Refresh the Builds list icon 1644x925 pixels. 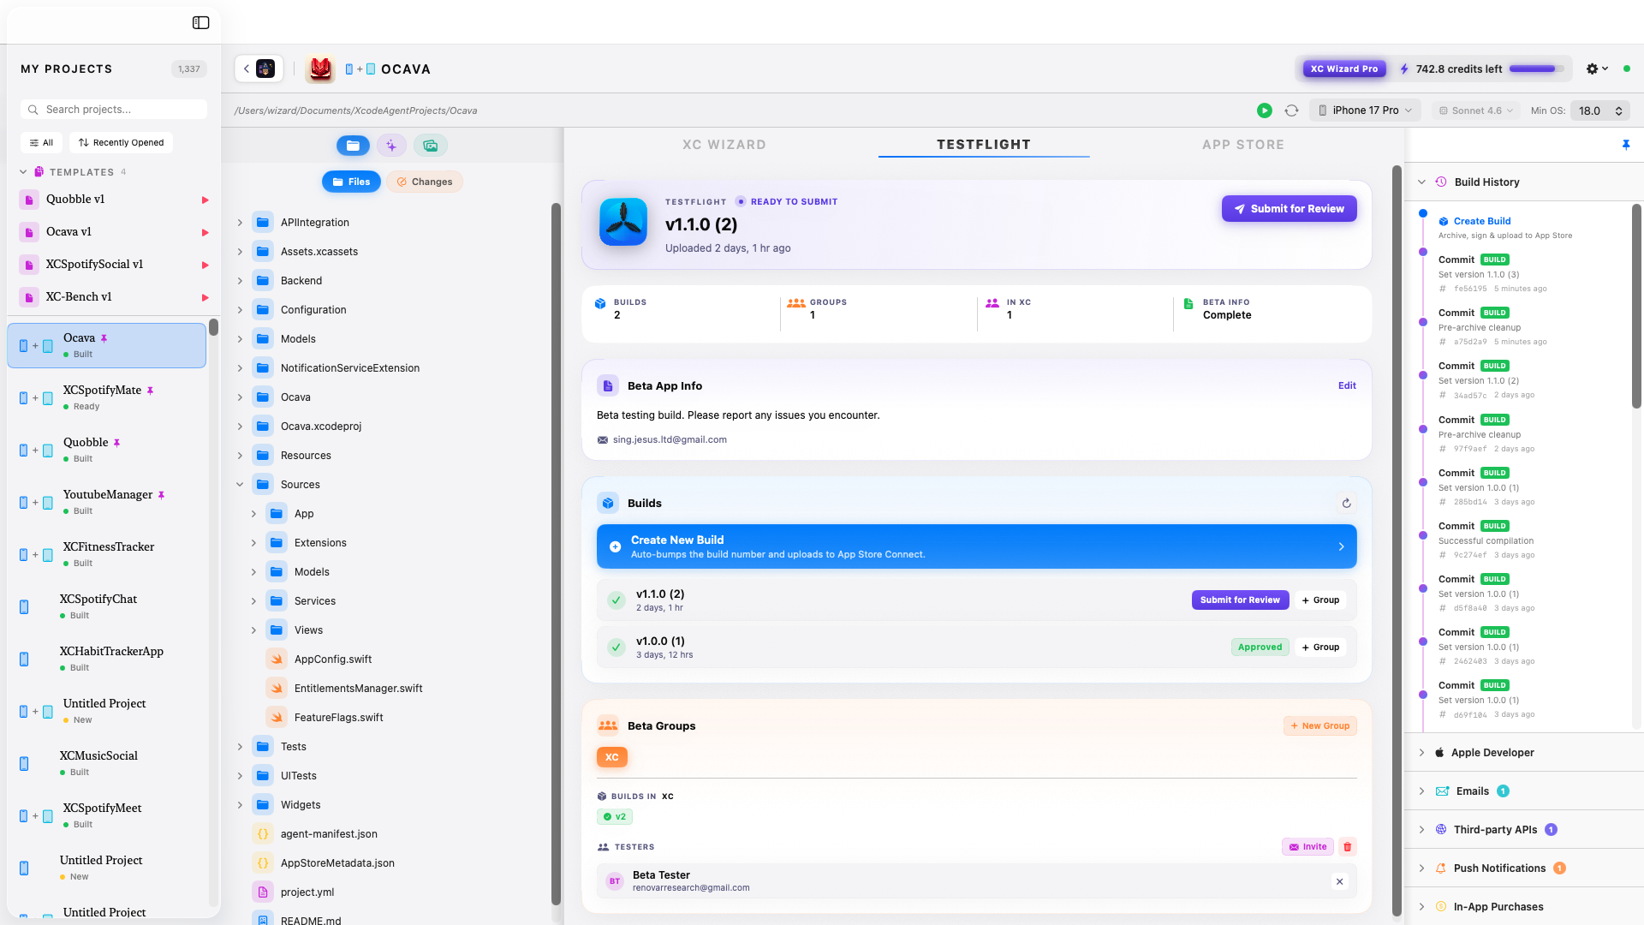pyautogui.click(x=1346, y=504)
